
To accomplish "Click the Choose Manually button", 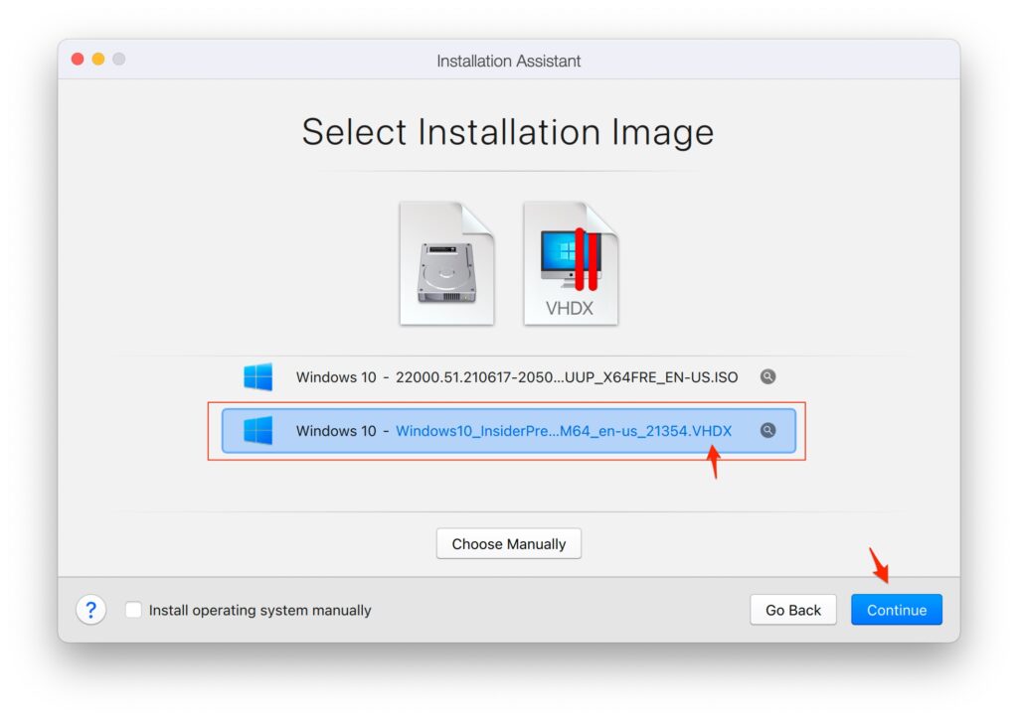I will coord(508,543).
